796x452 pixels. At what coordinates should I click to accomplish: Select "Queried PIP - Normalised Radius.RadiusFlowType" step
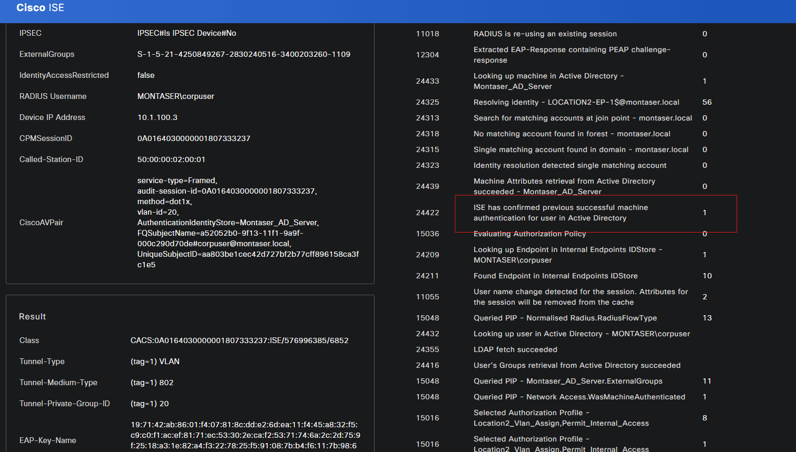[565, 318]
